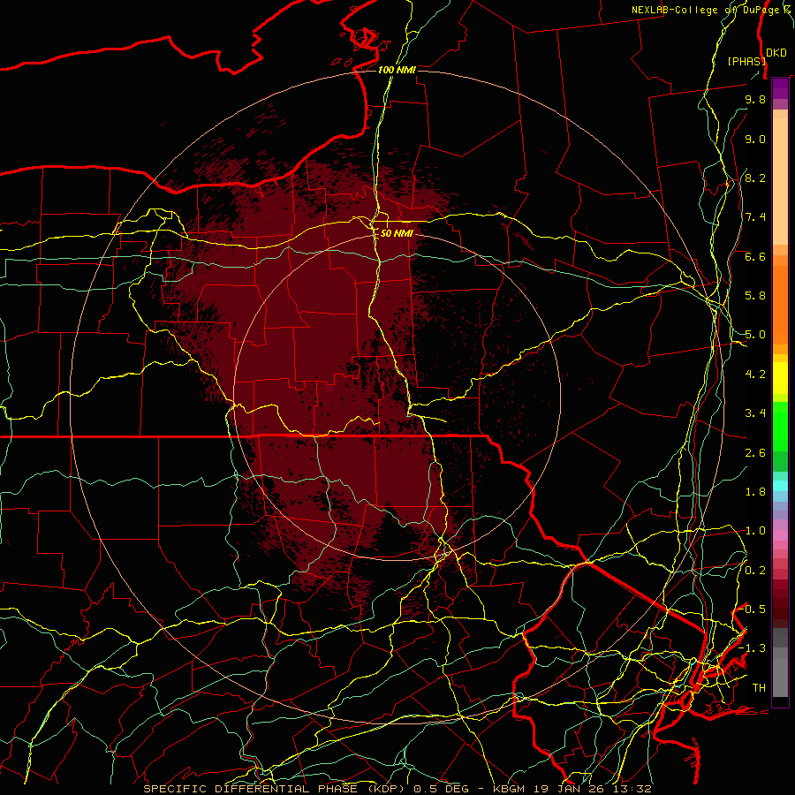The image size is (795, 795).
Task: Click the 9.8 value on the scale
Action: pos(755,99)
